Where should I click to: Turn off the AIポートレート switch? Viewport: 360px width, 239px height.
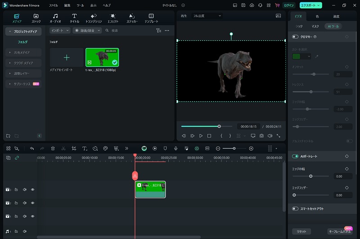(x=295, y=156)
